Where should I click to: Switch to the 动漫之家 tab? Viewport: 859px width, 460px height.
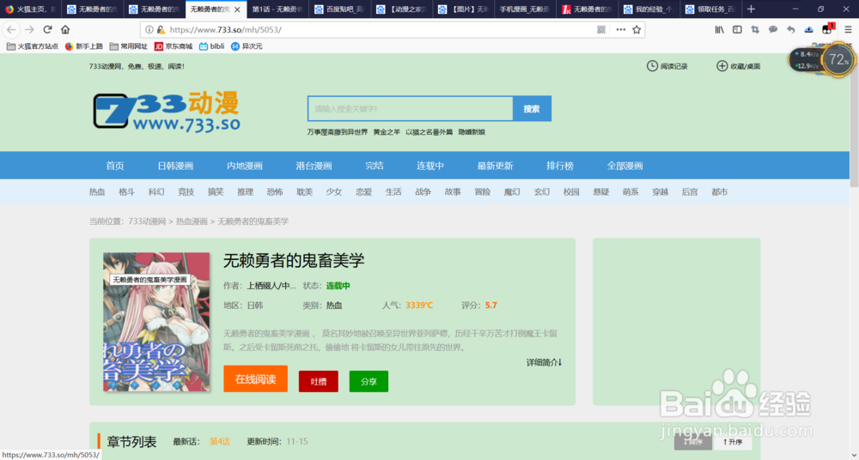[x=401, y=9]
